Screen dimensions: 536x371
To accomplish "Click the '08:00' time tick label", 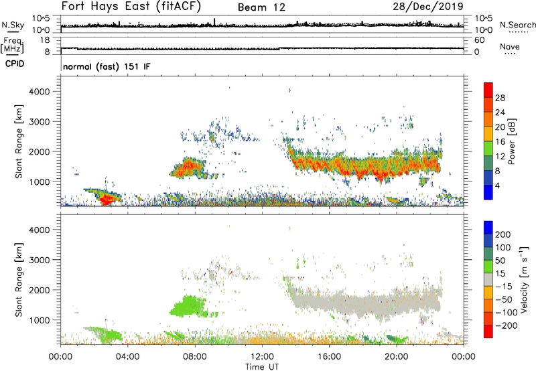I will pyautogui.click(x=195, y=357).
